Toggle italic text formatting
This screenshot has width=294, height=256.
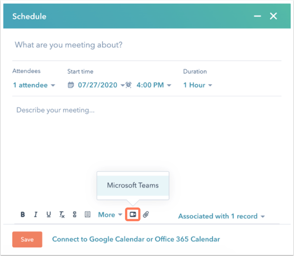point(36,214)
